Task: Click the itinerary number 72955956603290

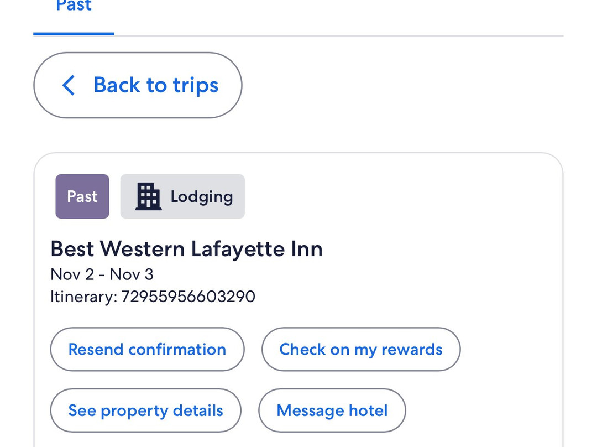Action: [153, 297]
